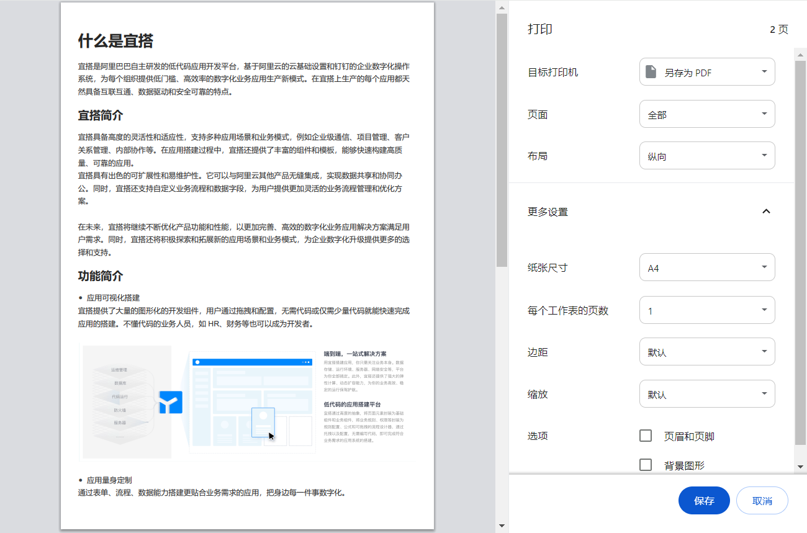Image resolution: width=807 pixels, height=533 pixels.
Task: Click the settings panel scrollbar thumb
Action: coord(800,253)
